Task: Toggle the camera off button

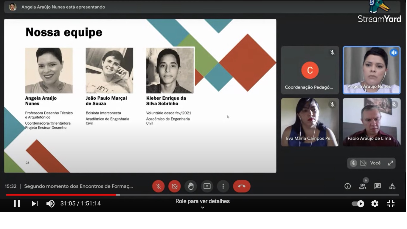Action: coord(175,186)
